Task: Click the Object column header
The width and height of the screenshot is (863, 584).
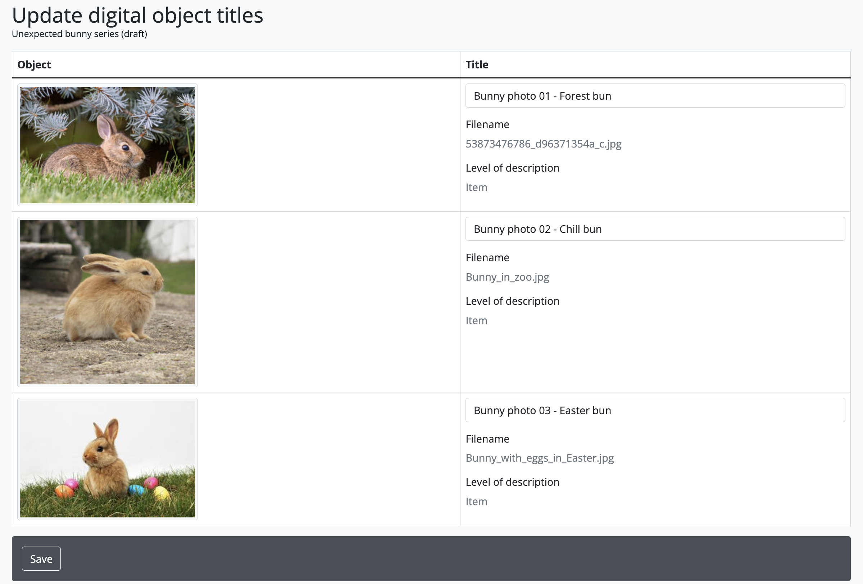Action: coord(34,65)
